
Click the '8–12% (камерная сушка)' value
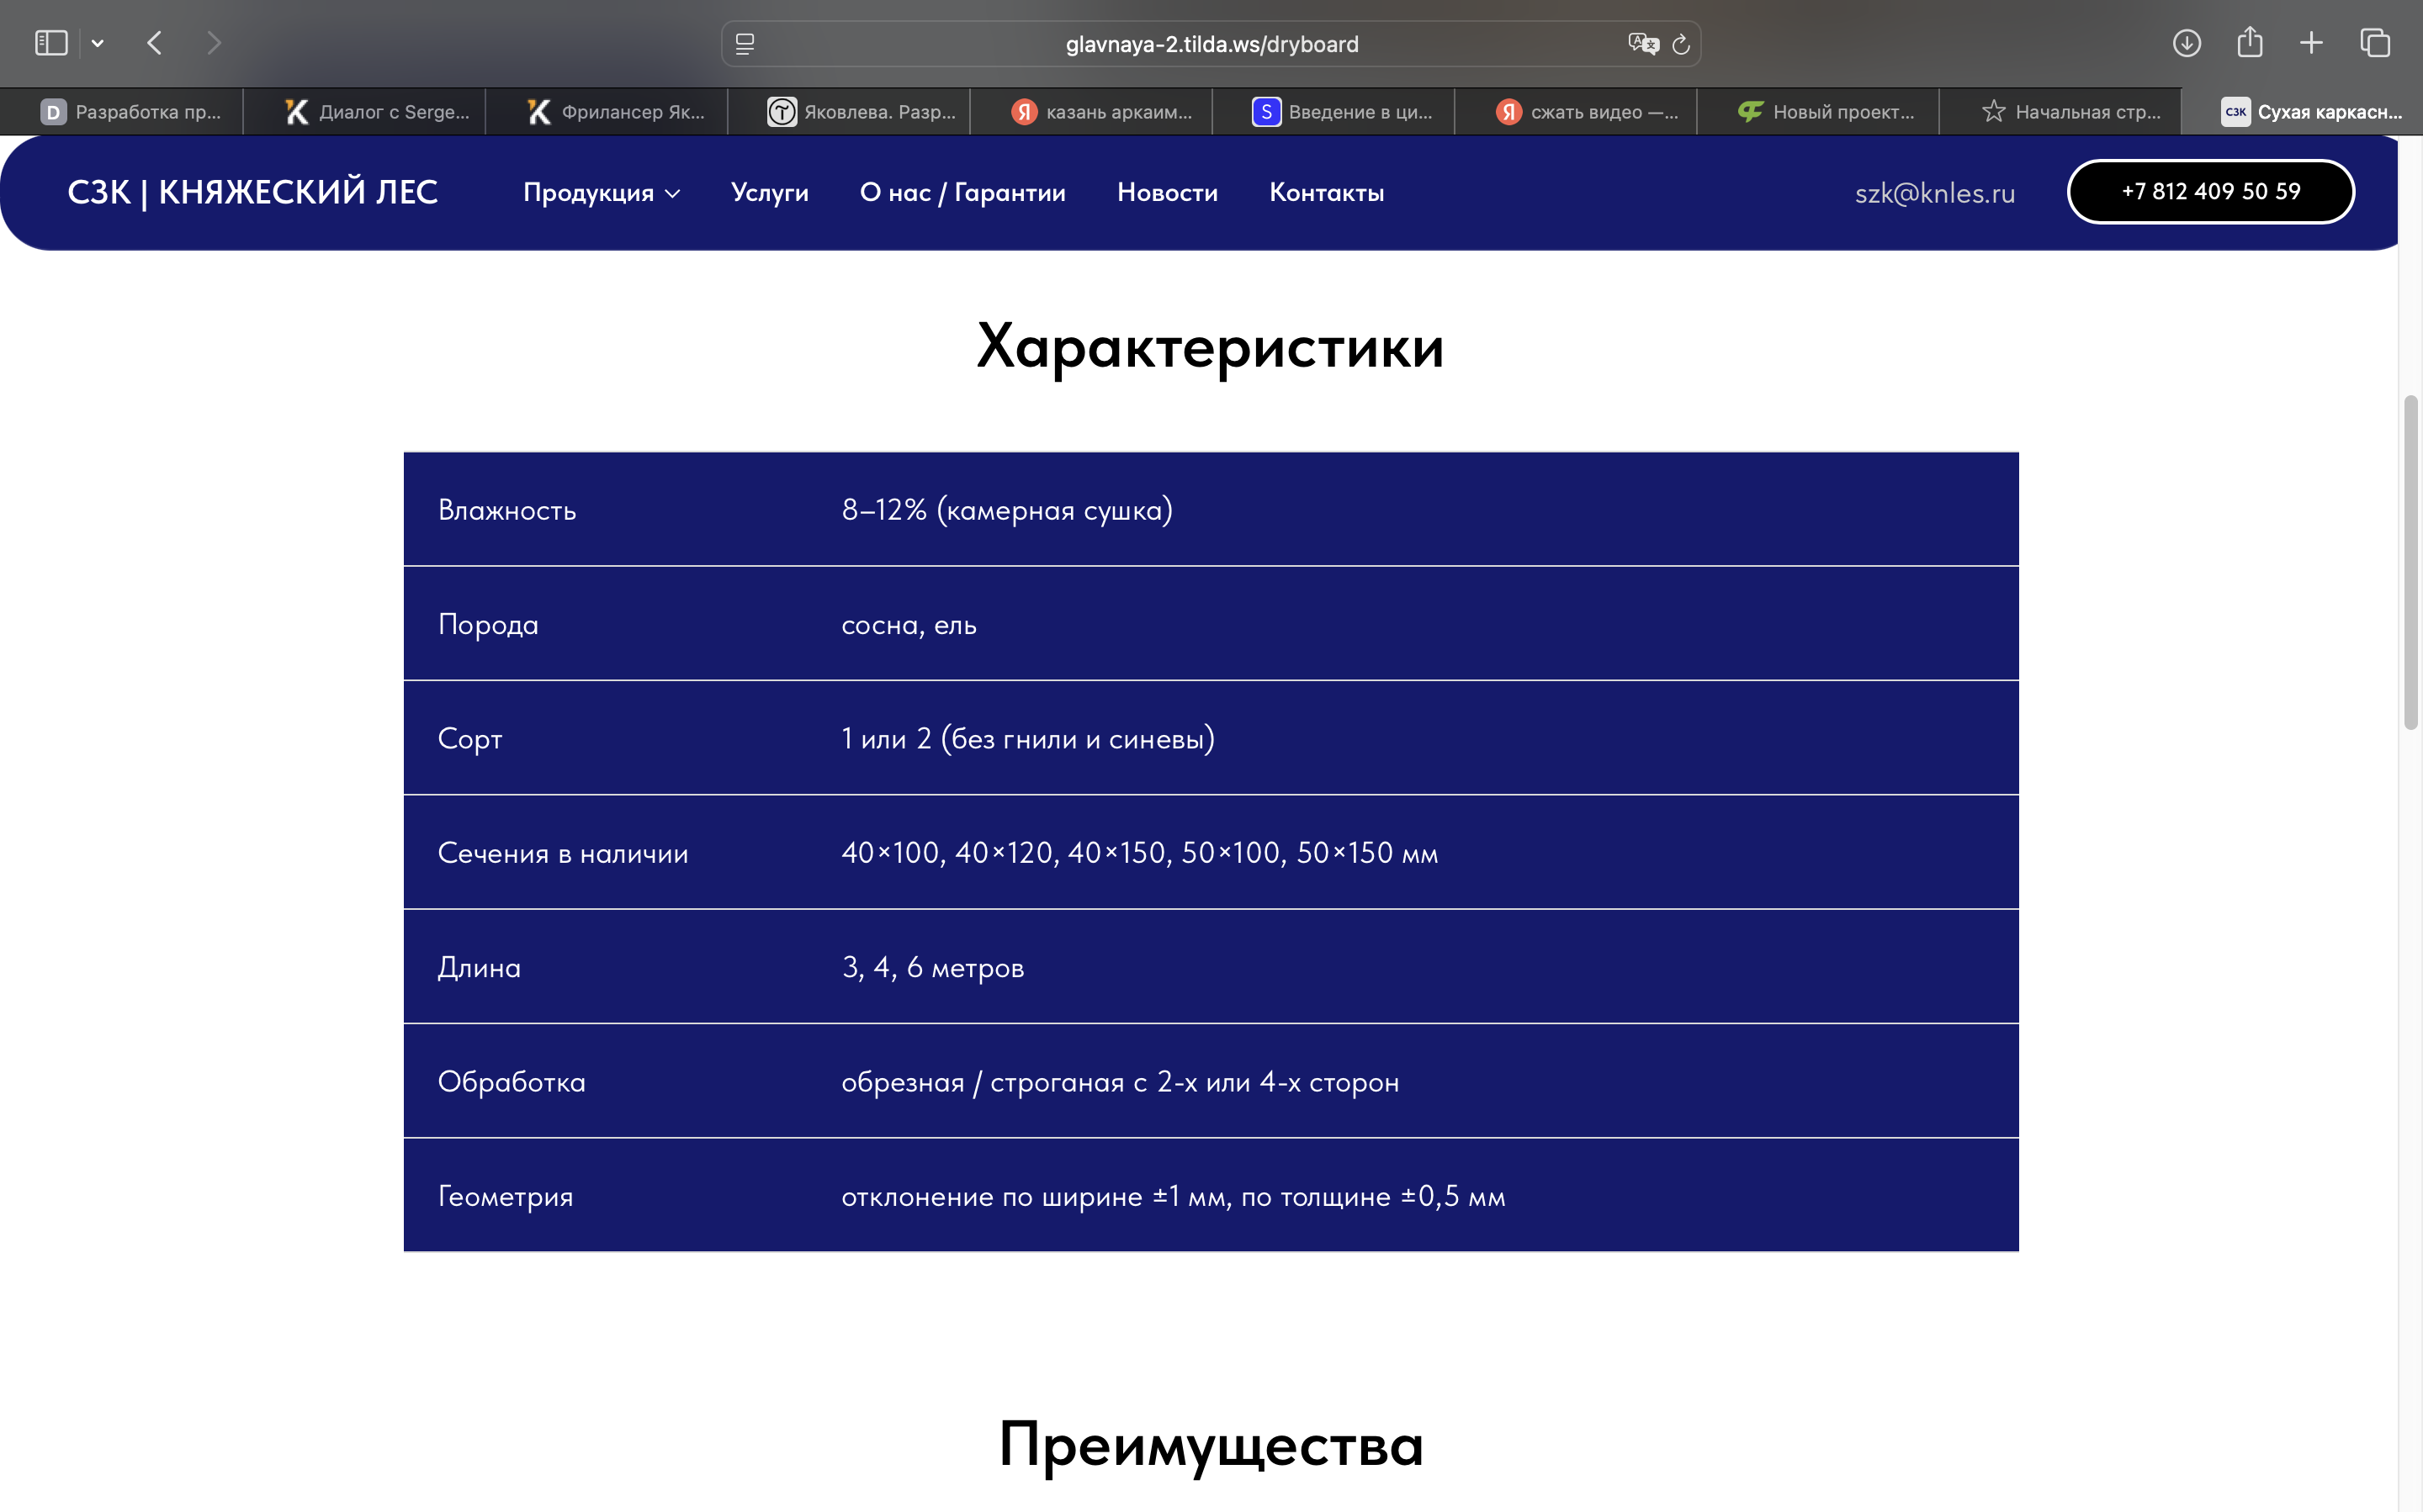point(1007,510)
